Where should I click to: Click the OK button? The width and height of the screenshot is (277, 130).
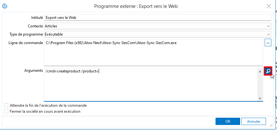(x=228, y=122)
